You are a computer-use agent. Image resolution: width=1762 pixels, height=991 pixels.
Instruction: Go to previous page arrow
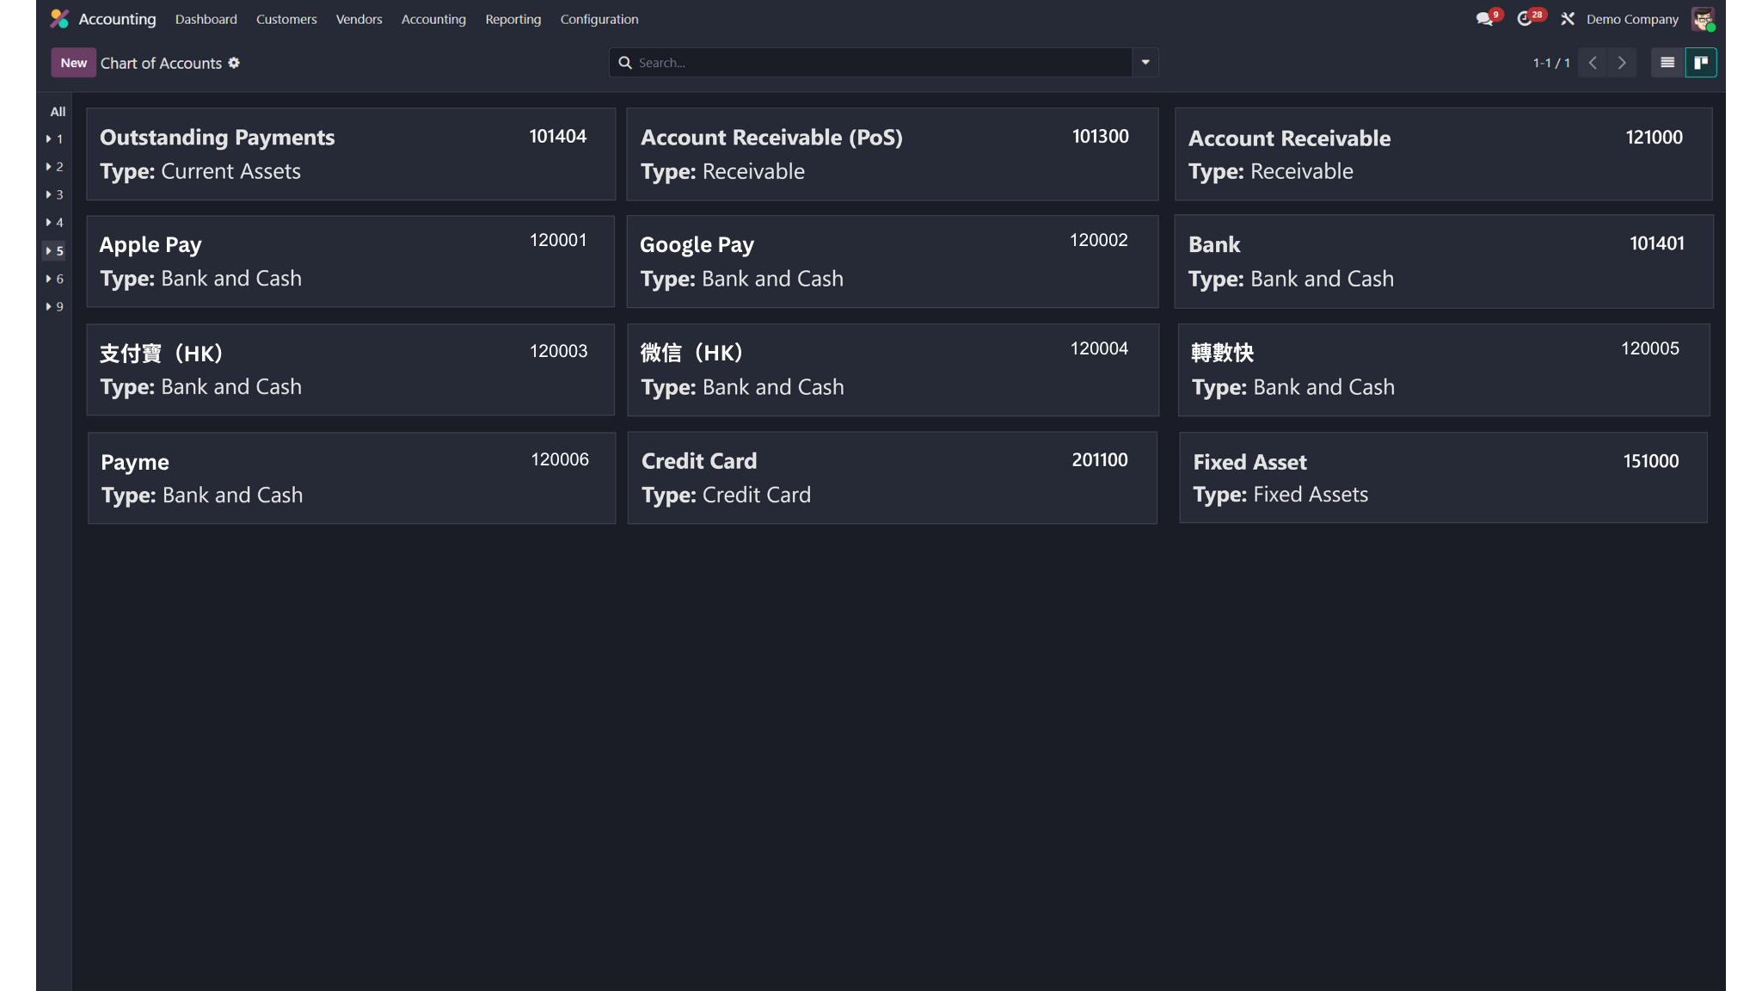1593,63
